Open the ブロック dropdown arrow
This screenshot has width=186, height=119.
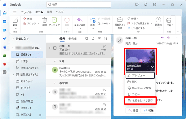[x=38, y=23]
